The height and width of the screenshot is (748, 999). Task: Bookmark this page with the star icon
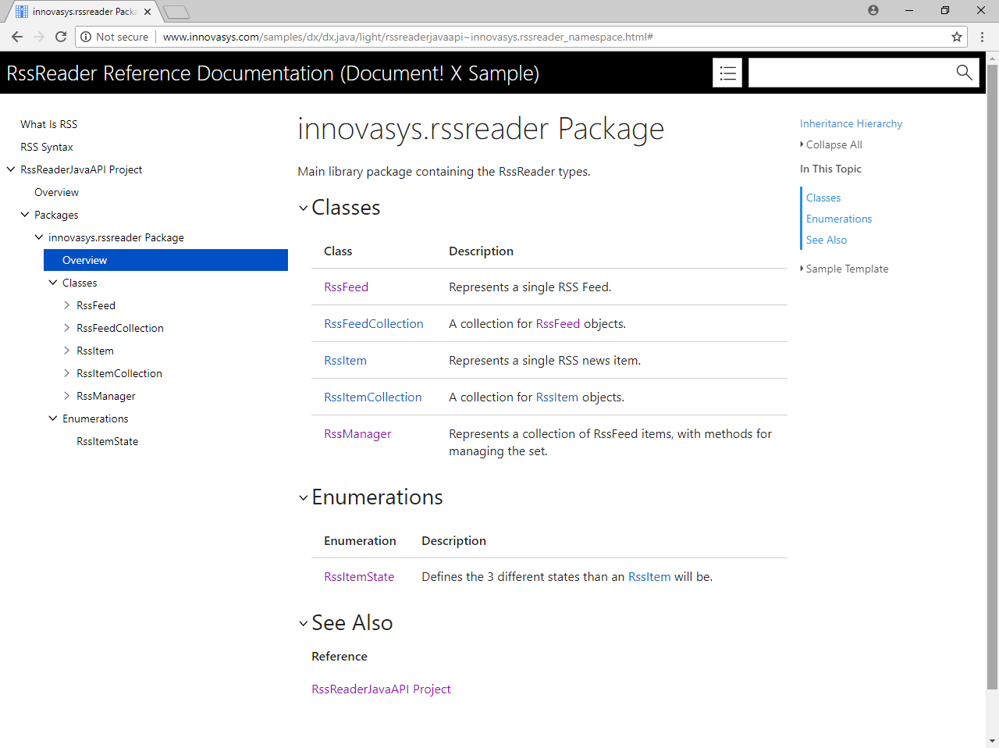tap(956, 37)
